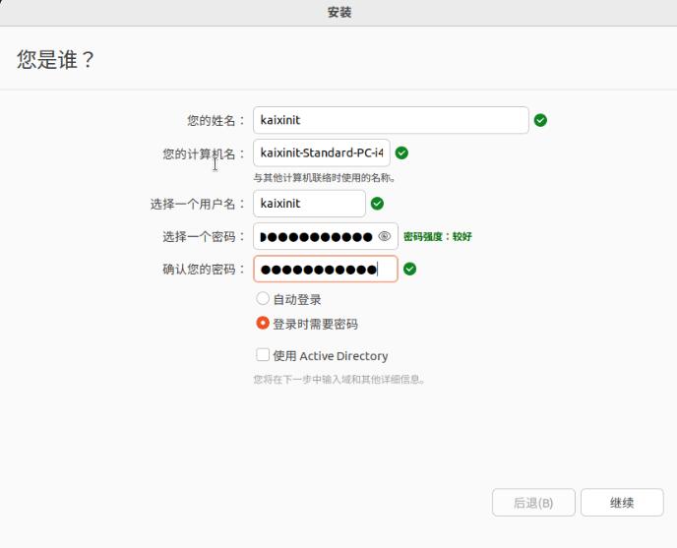Viewport: 677px width, 548px height.
Task: Click the 选择一个用户名 input field
Action: coord(309,204)
